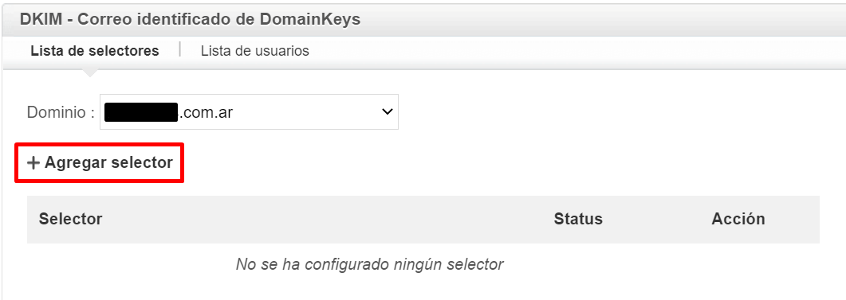This screenshot has height=300, width=846.
Task: Click blank tab bar area after Lista de usuarios
Action: [x=577, y=51]
